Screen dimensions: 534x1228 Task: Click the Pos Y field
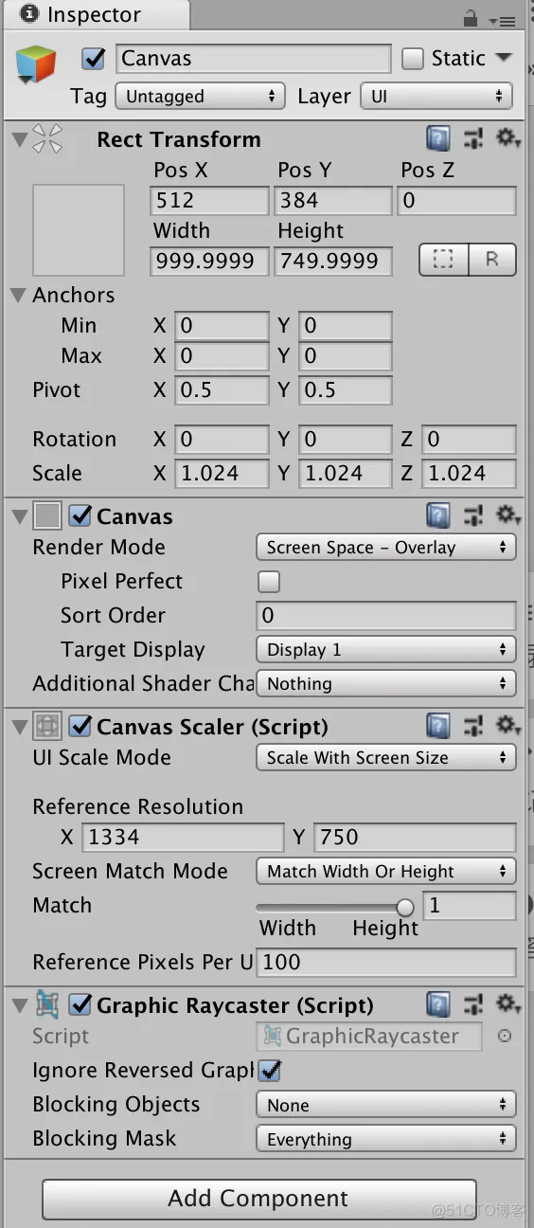coord(332,200)
